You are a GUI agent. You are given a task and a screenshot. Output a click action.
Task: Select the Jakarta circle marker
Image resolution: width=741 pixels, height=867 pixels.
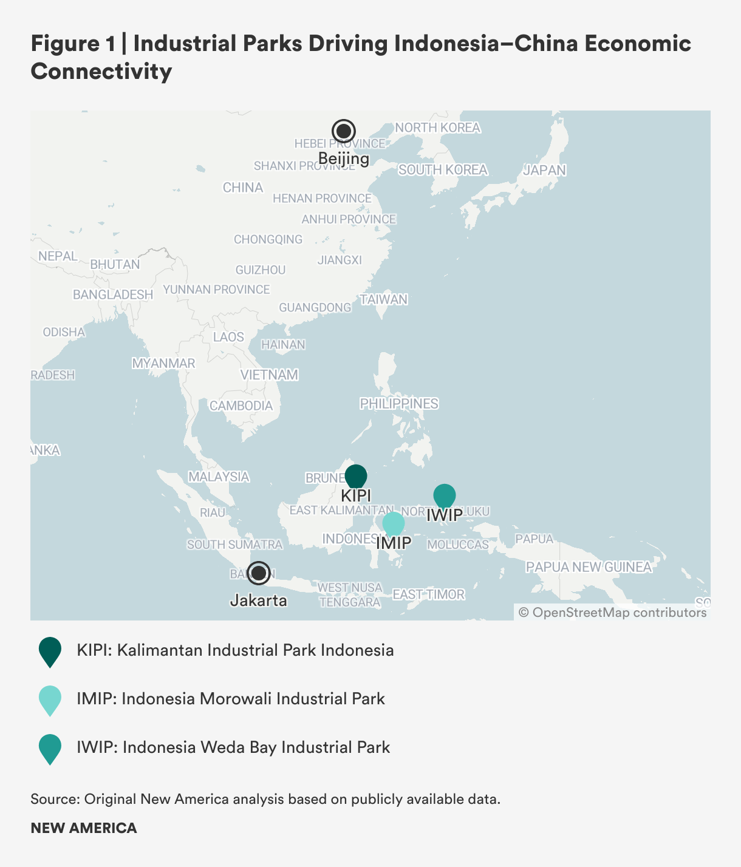pos(259,573)
